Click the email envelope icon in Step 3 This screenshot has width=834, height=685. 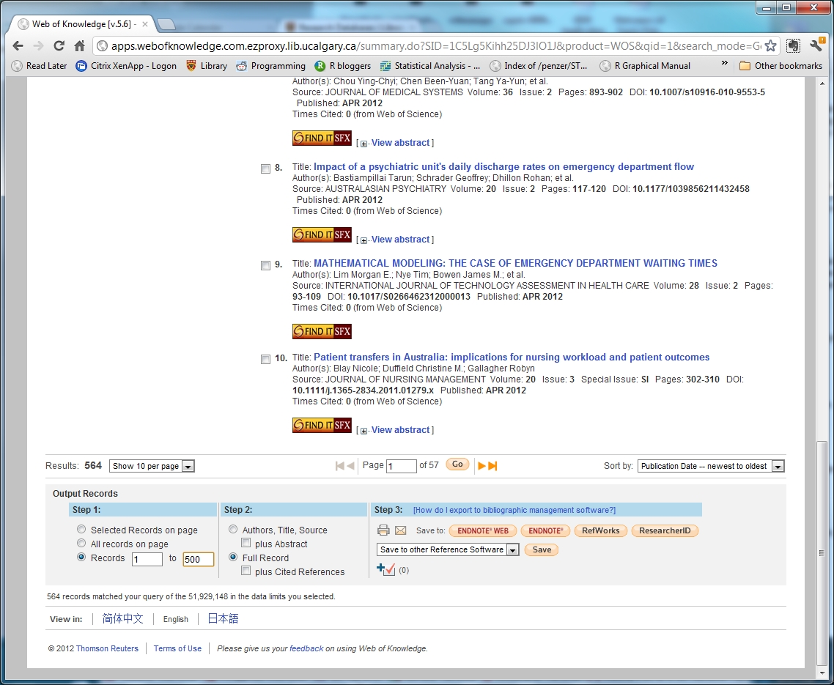coord(401,530)
